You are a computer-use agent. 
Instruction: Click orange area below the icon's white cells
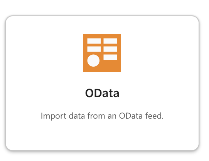click(111, 66)
